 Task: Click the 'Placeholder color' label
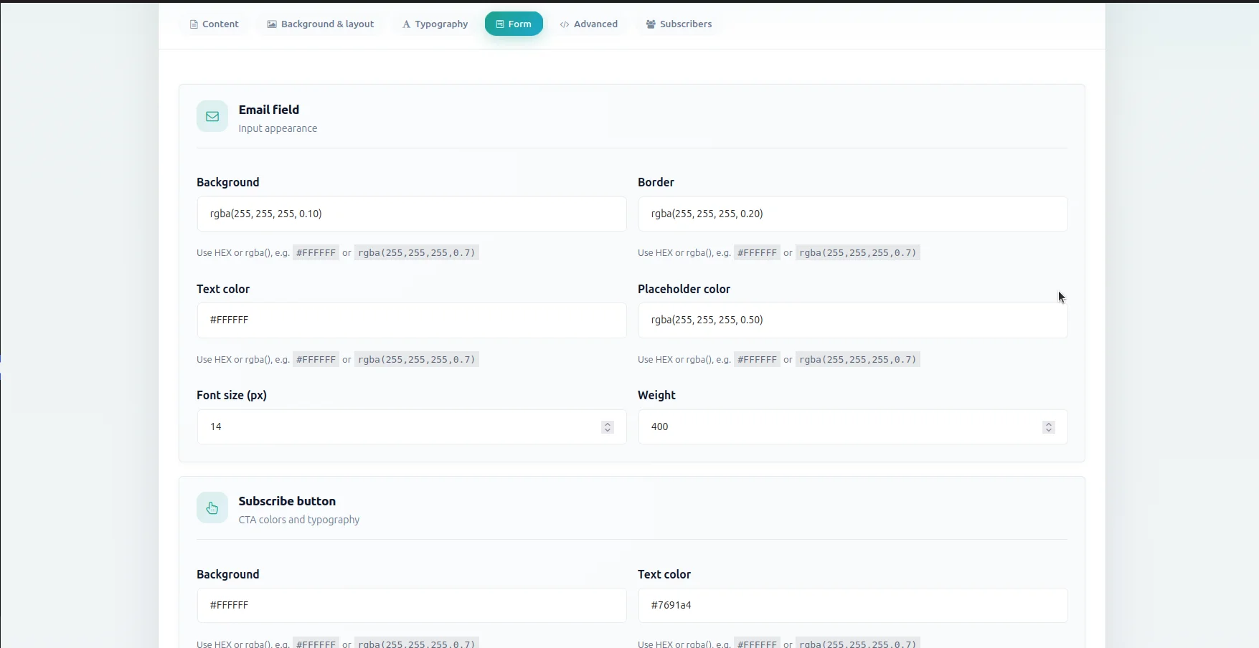tap(684, 289)
